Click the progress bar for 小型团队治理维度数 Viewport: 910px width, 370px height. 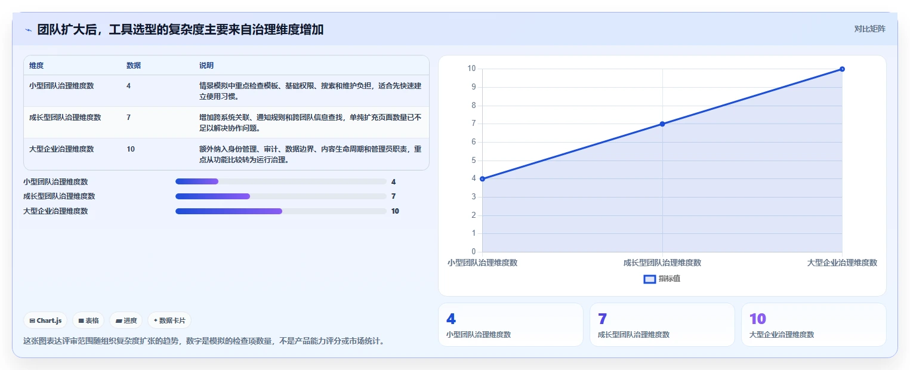(281, 181)
